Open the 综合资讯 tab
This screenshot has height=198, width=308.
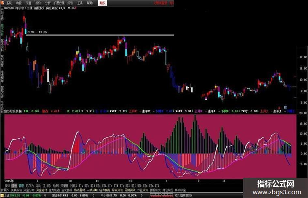point(117,190)
